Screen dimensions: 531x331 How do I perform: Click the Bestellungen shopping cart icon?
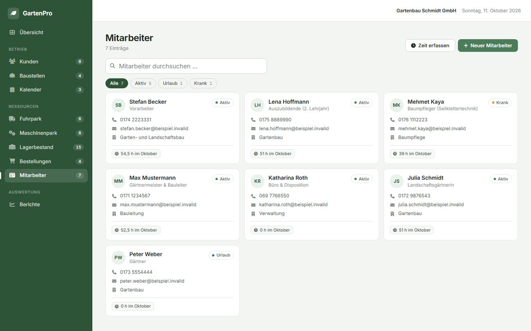click(12, 161)
